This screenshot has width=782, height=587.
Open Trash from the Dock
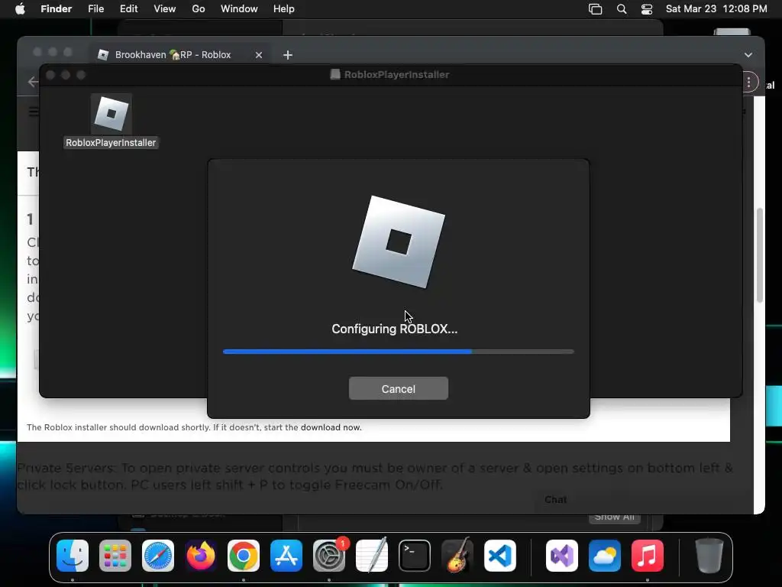709,556
